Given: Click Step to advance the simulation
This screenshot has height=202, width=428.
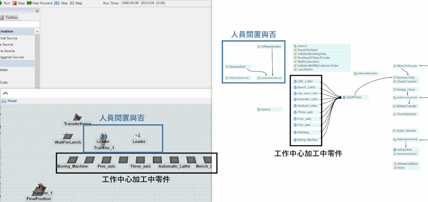Looking at the screenshot, I should [x=76, y=3].
